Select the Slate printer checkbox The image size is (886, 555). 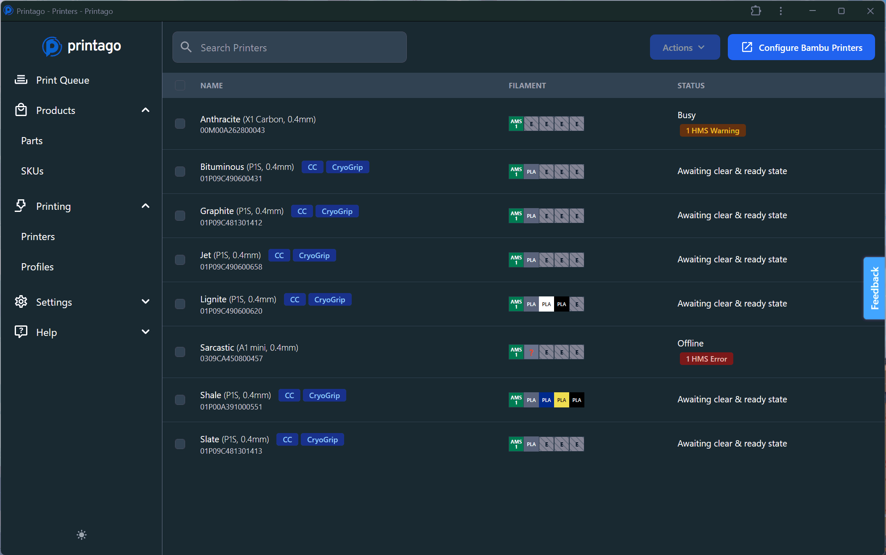(x=180, y=444)
